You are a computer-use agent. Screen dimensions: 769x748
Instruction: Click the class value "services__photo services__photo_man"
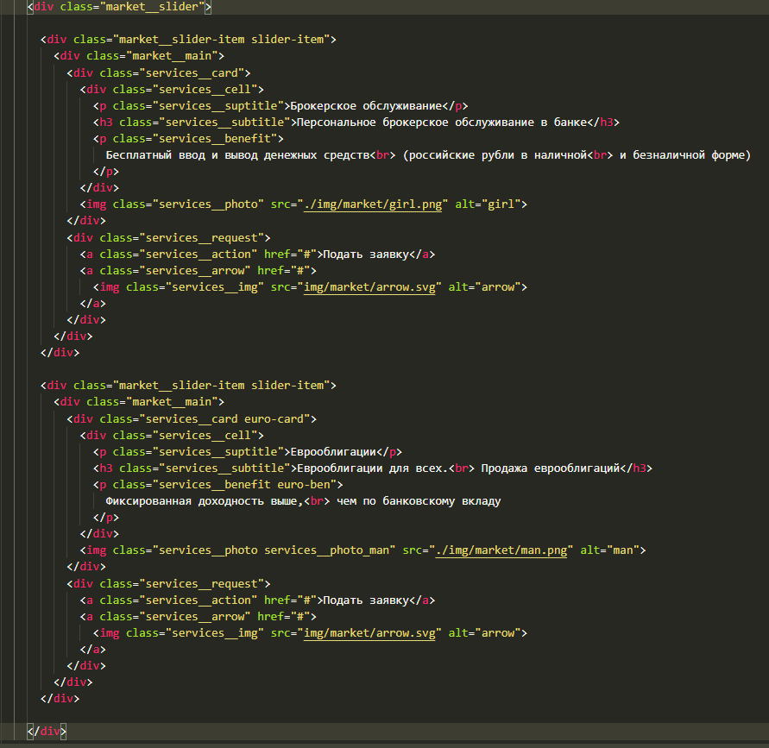coord(274,550)
